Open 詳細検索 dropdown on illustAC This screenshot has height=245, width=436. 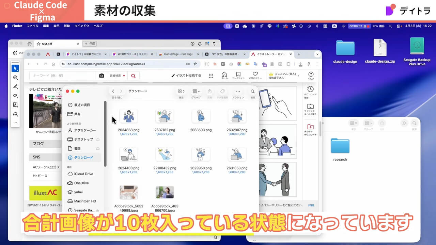117,76
